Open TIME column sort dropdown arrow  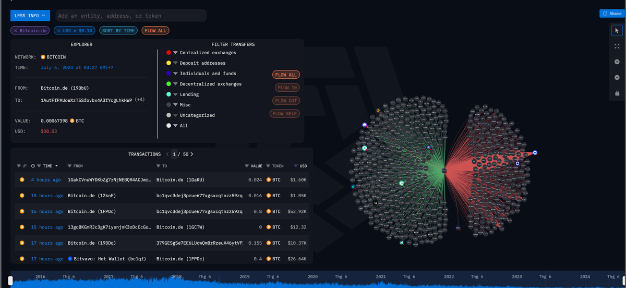tap(56, 166)
